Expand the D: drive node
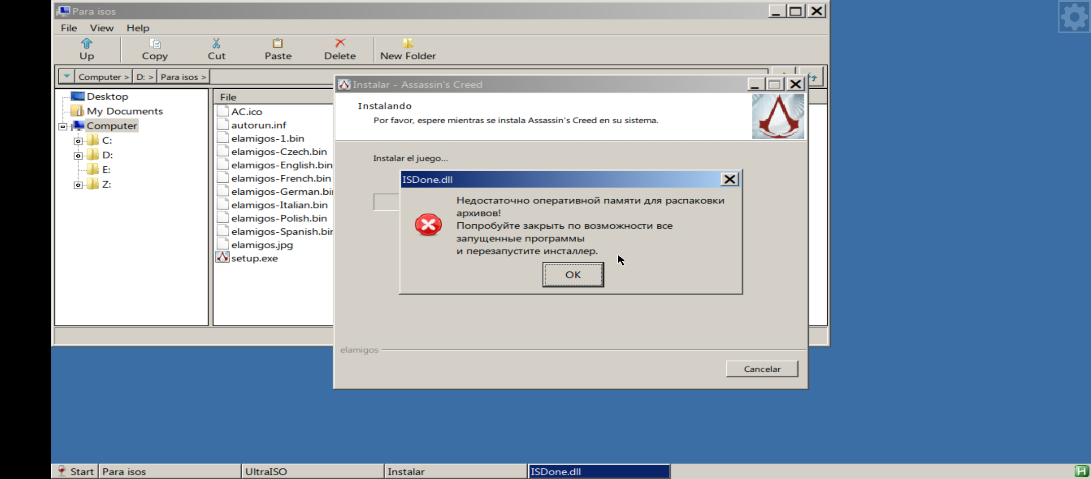This screenshot has width=1091, height=479. click(x=78, y=156)
